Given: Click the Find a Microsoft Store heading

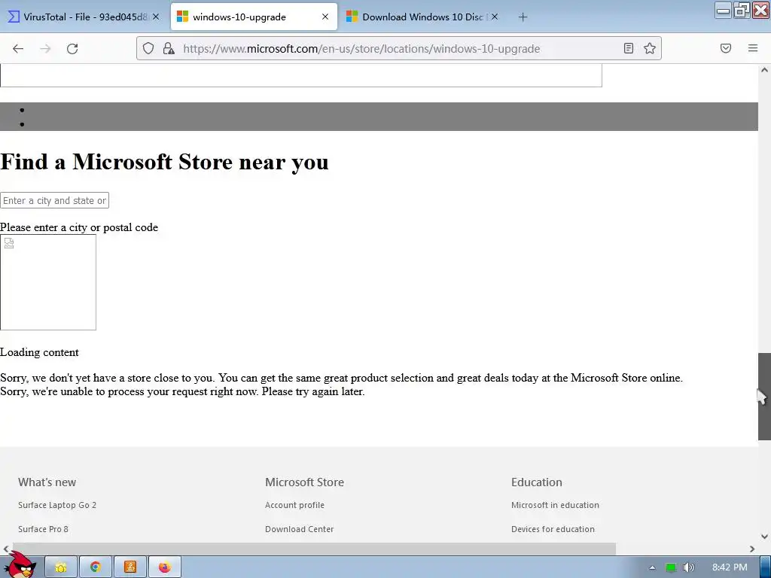Looking at the screenshot, I should point(164,162).
